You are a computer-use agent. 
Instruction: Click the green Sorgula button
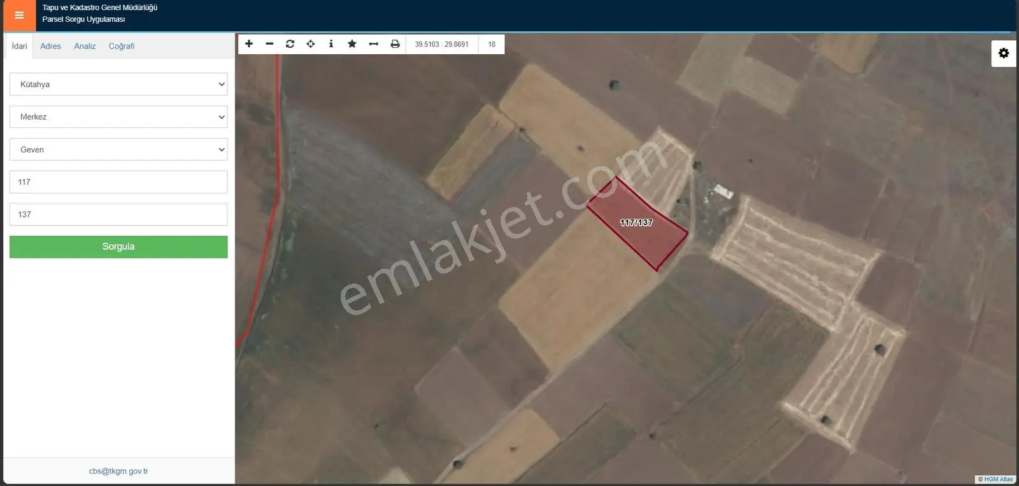point(118,247)
